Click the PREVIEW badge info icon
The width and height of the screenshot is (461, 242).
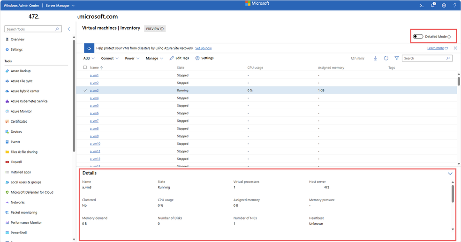[162, 29]
